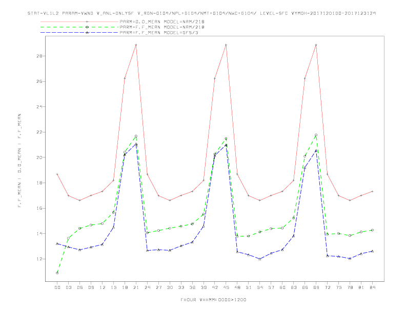This screenshot has height=313, width=406.
Task: Click the x-axis tick label 03
Action: (x=68, y=287)
